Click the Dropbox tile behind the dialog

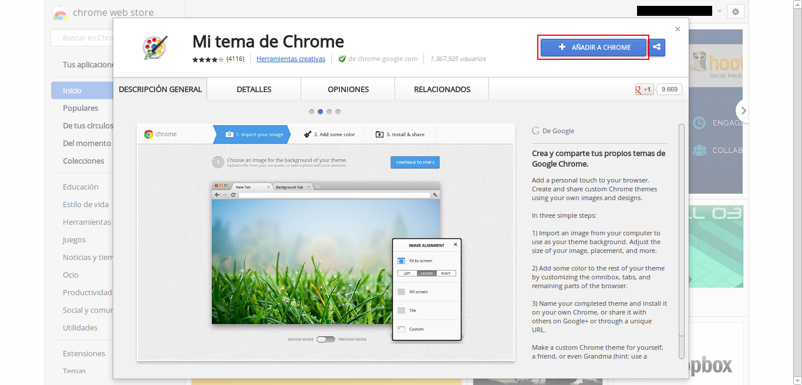[717, 353]
